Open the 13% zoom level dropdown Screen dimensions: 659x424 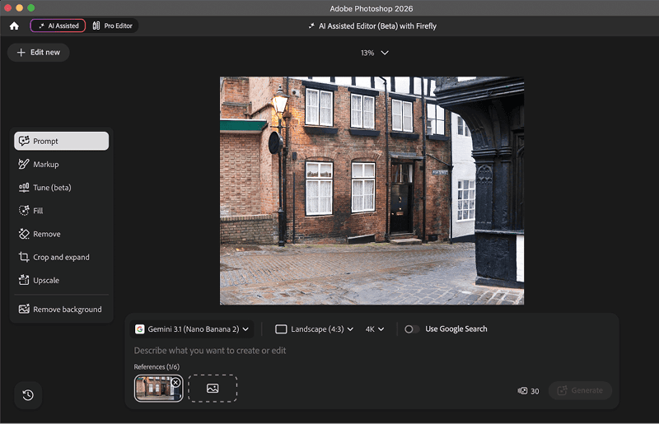pyautogui.click(x=374, y=53)
